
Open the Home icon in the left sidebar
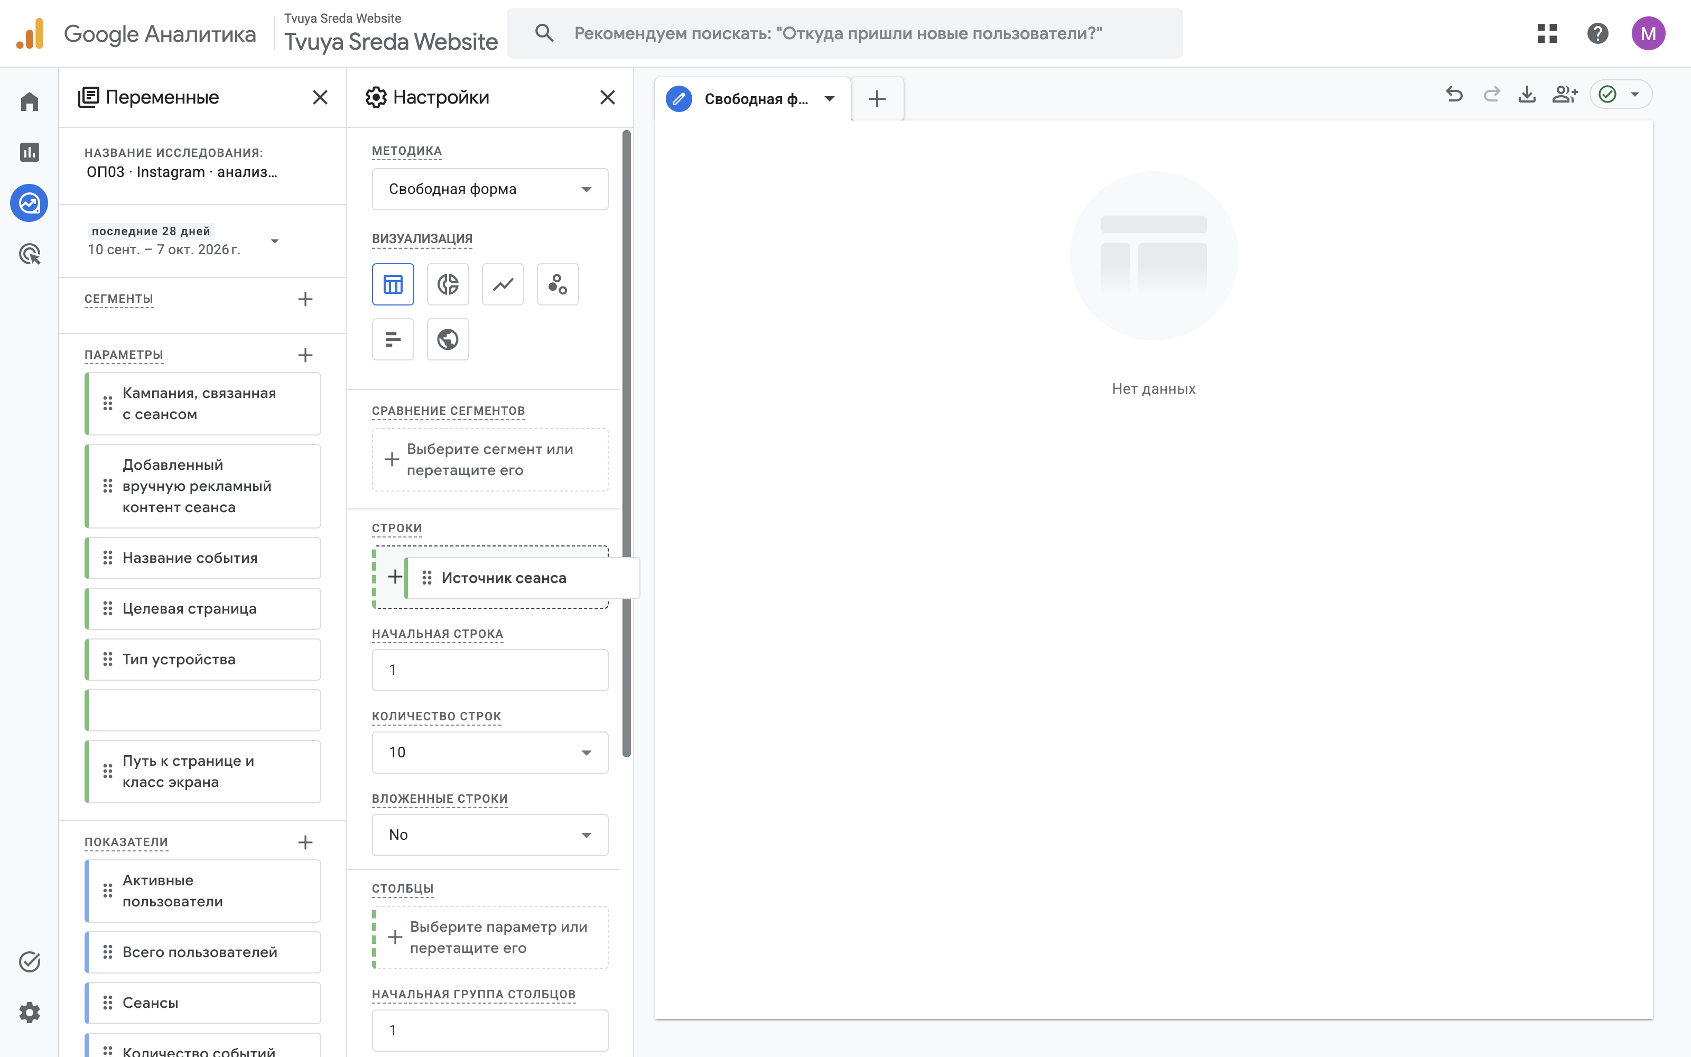point(30,101)
